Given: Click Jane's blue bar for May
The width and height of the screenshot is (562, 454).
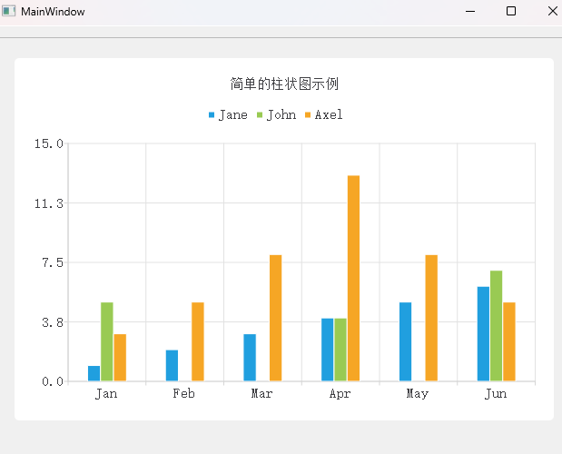Looking at the screenshot, I should click(405, 341).
